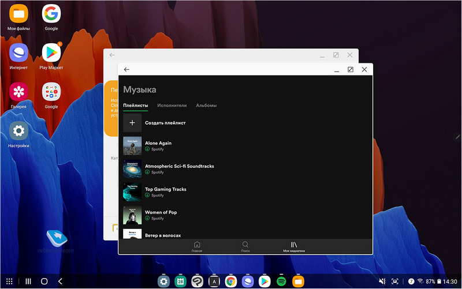Viewport: 462px width, 289px height.
Task: Toggle the mute sound icon in tray
Action: click(x=382, y=282)
